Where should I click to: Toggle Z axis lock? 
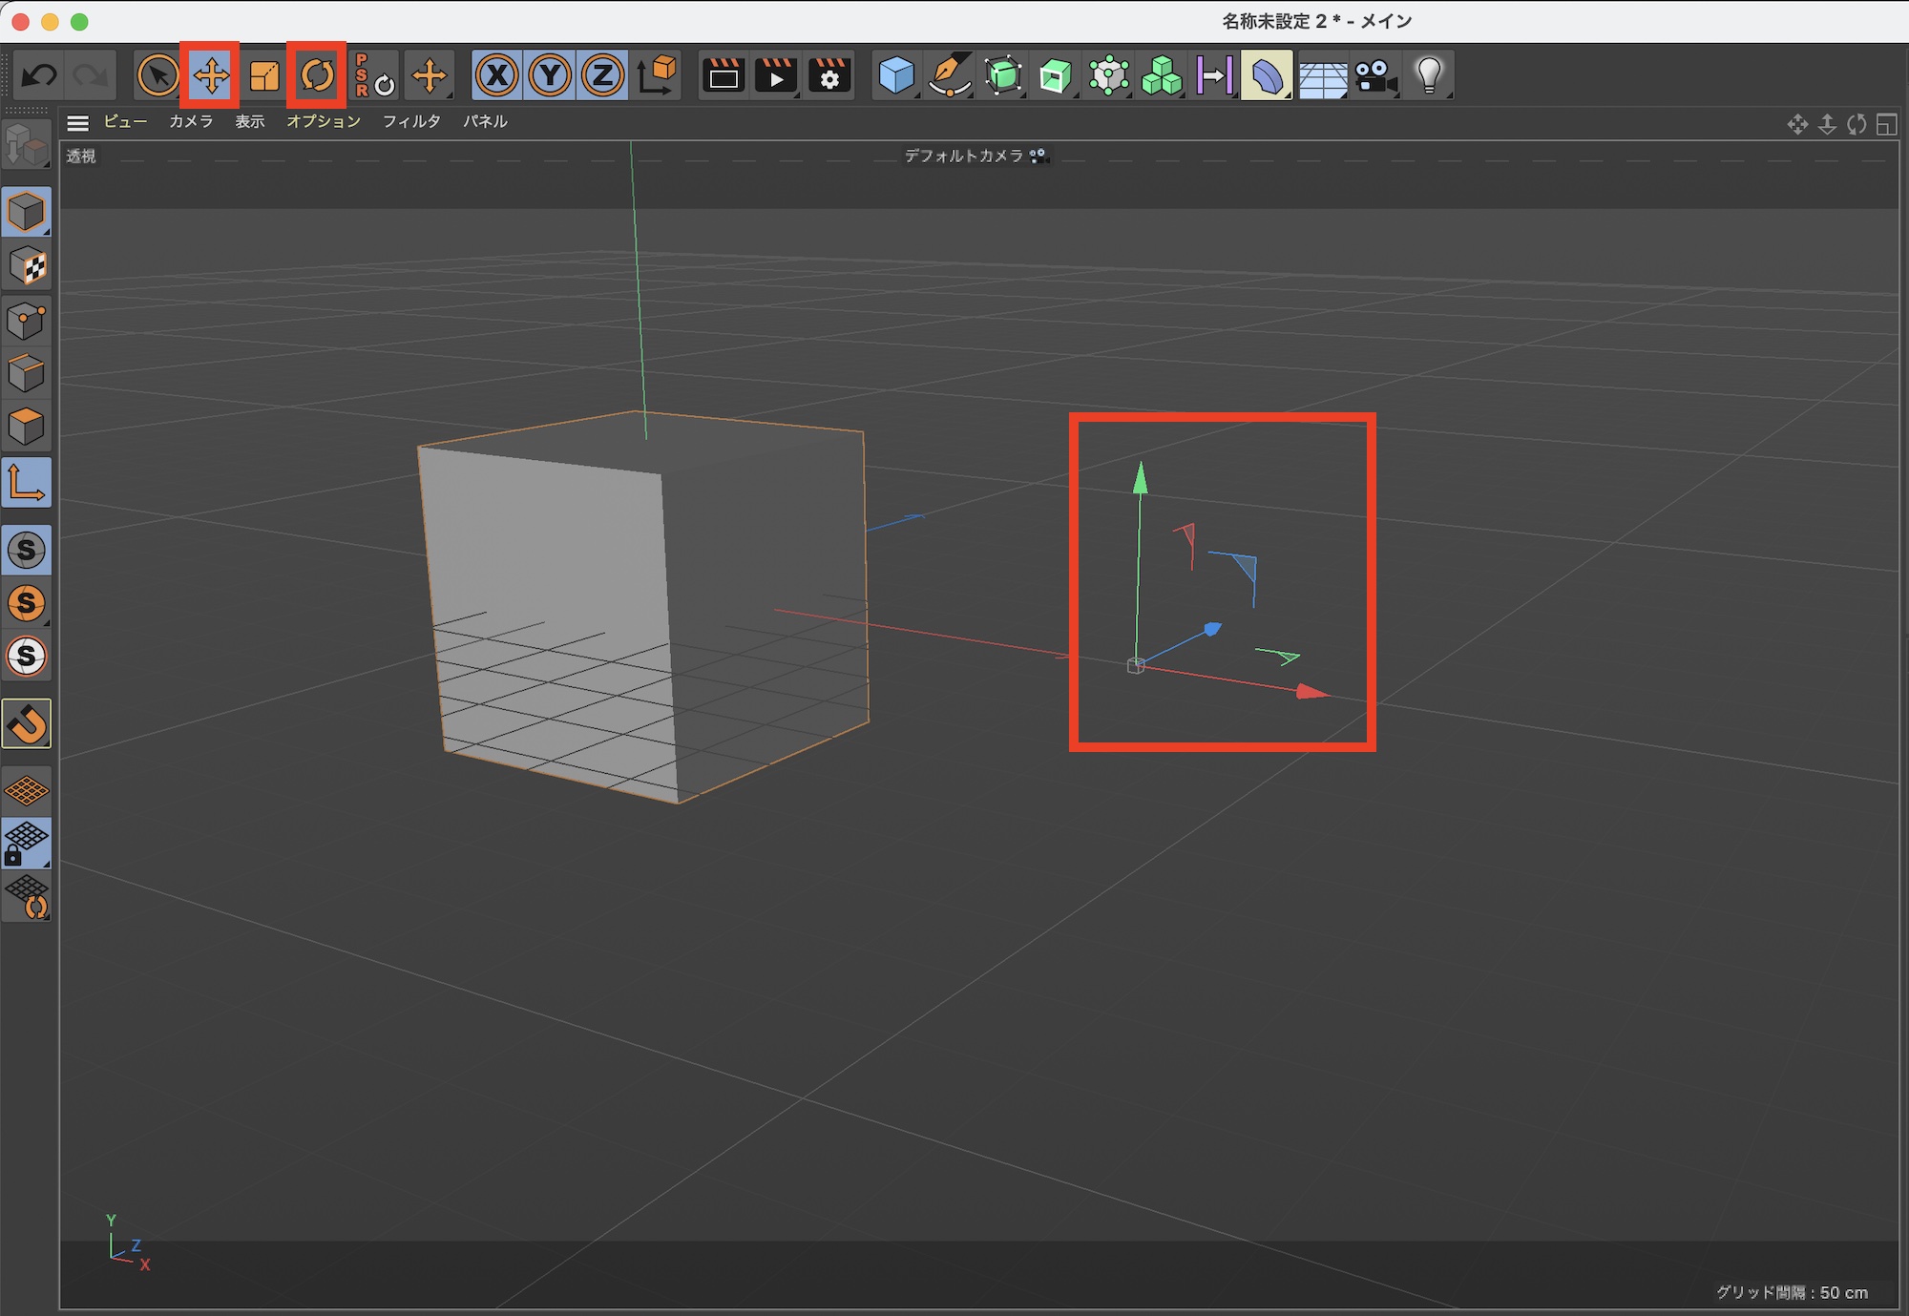click(602, 75)
